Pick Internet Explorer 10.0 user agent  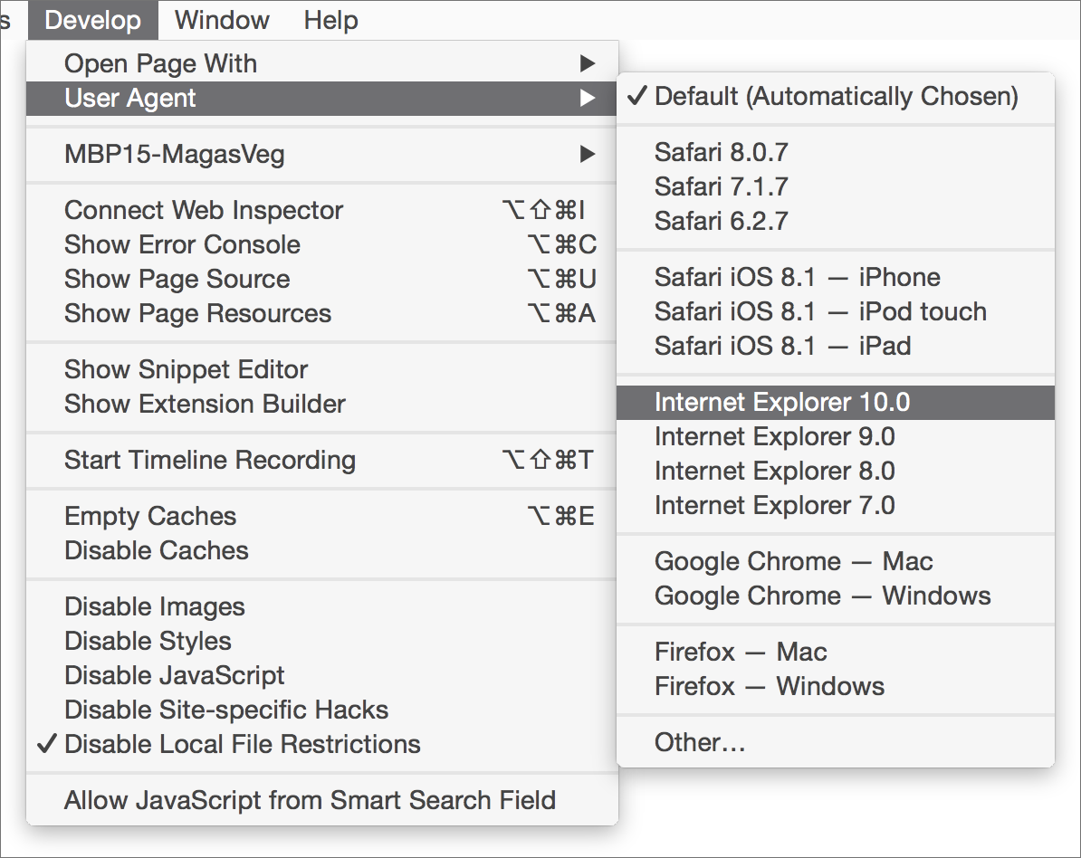click(x=836, y=403)
